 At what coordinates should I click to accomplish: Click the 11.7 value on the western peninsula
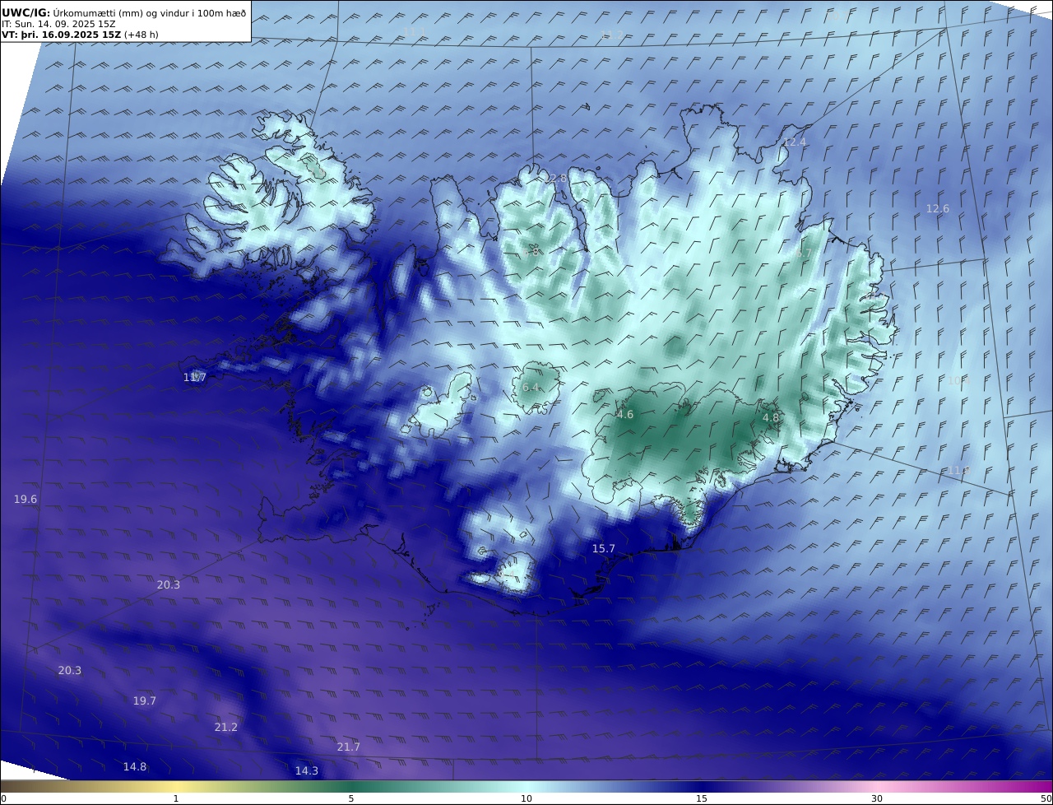195,378
